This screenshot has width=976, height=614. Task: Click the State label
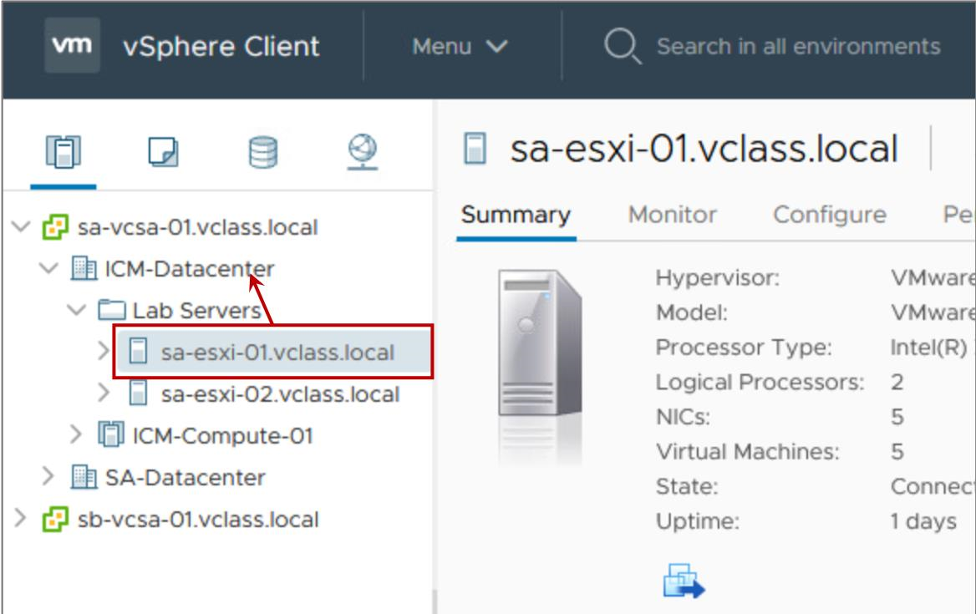(687, 486)
